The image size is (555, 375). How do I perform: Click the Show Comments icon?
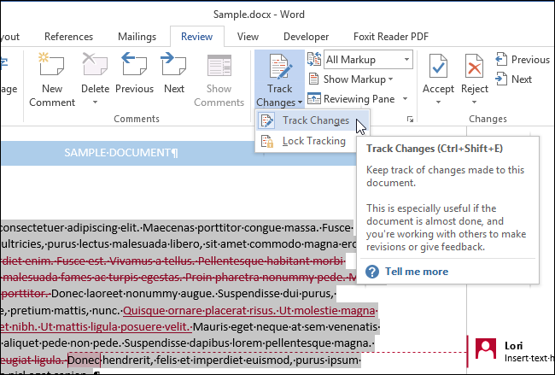coord(219,66)
